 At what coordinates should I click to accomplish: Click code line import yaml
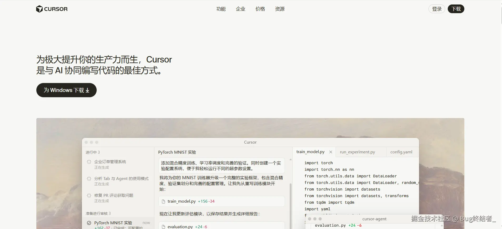coord(317,209)
